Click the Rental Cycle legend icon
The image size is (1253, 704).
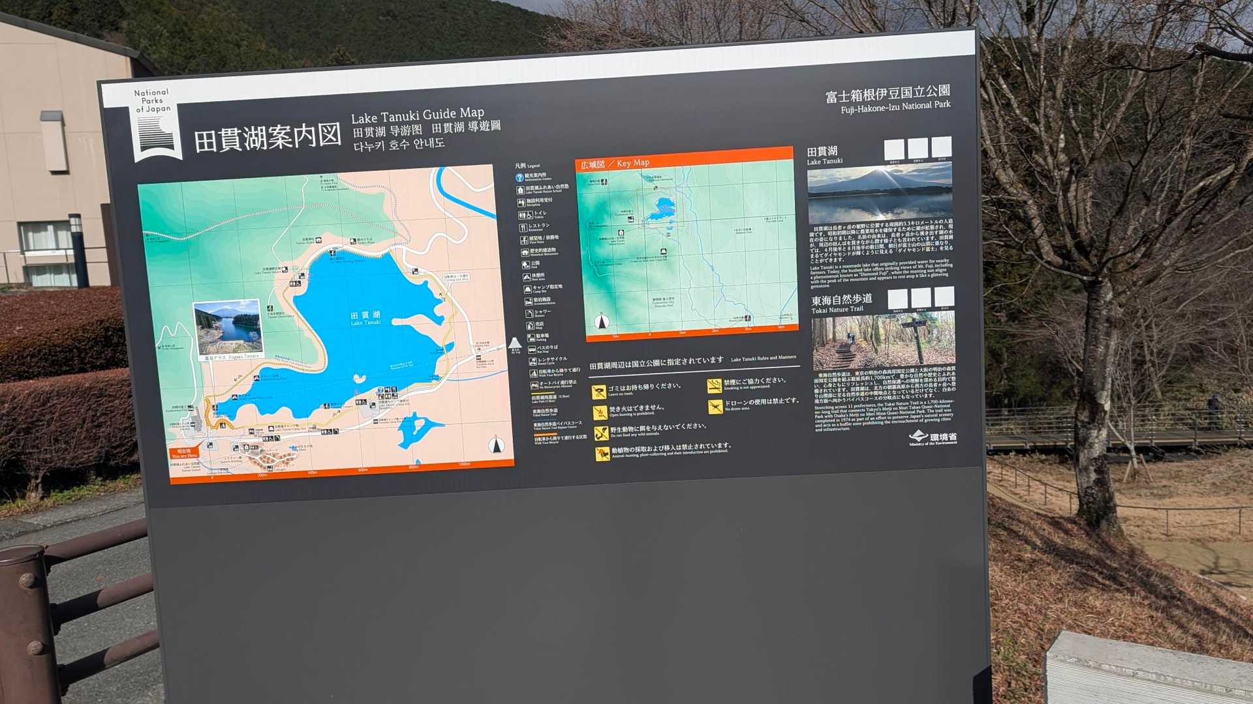533,362
